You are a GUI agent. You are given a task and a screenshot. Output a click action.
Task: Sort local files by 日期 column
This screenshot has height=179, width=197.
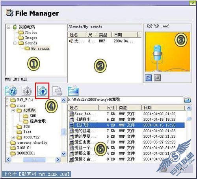point(163,108)
